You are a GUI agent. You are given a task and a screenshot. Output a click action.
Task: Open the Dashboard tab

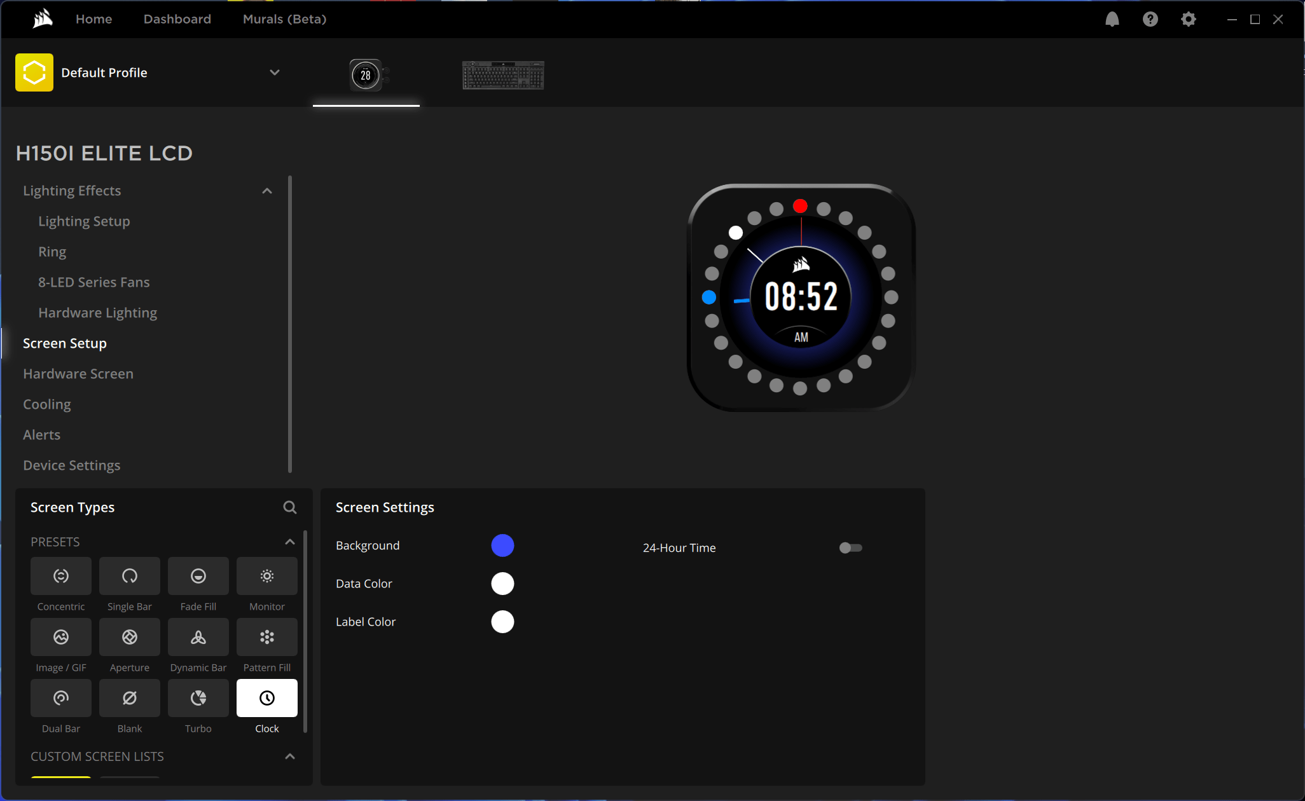point(177,19)
